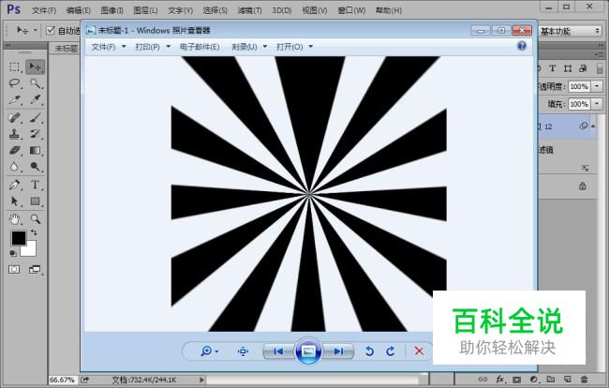Click the white background color swatch
Viewport: 609px width, 388px height.
[x=30, y=250]
